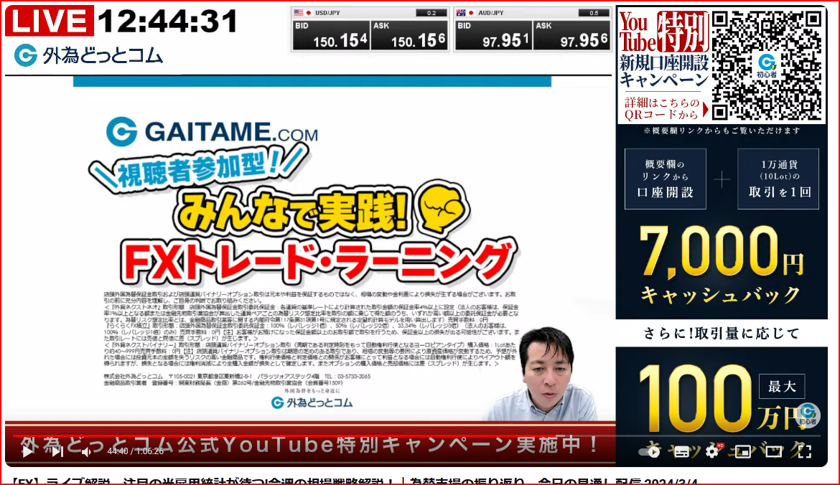
Task: Switch to the miniplayer
Action: [x=742, y=452]
